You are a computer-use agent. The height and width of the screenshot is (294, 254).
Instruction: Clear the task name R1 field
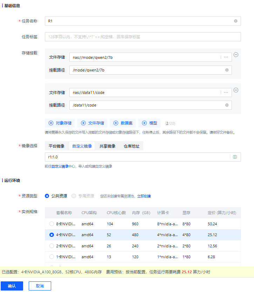coord(236,21)
